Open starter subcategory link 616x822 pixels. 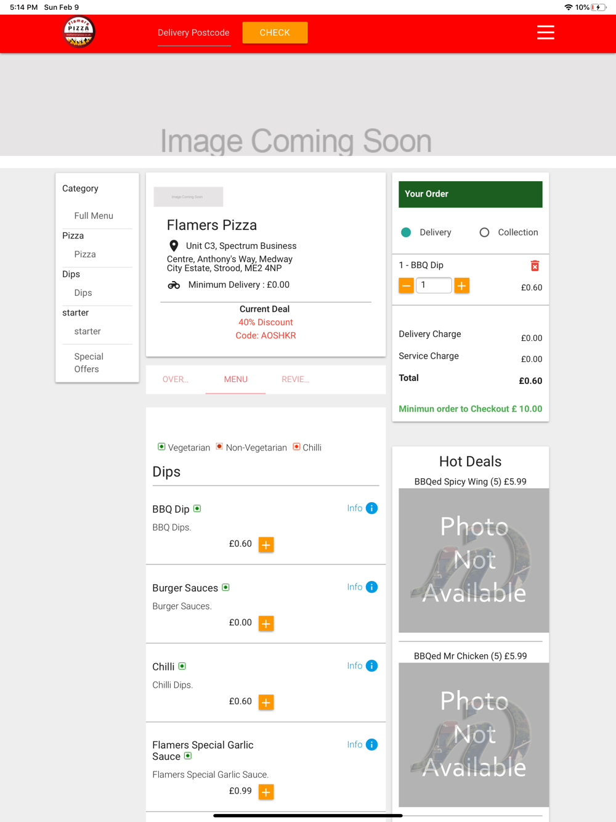click(x=87, y=332)
